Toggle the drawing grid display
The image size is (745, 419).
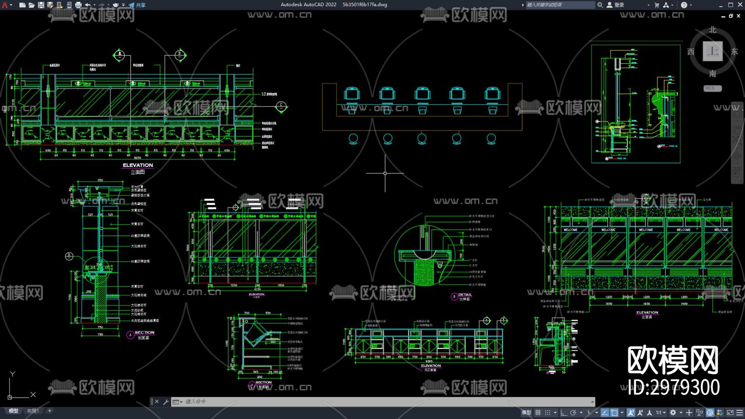tap(538, 412)
